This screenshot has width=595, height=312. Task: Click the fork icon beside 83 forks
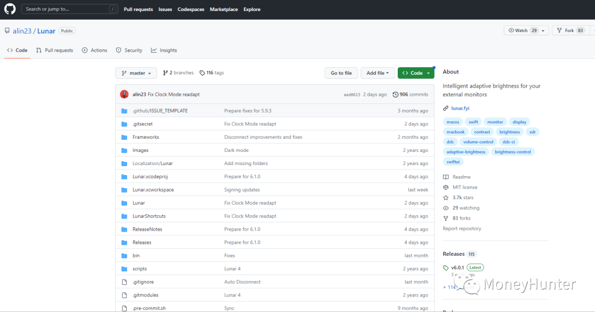pyautogui.click(x=446, y=218)
